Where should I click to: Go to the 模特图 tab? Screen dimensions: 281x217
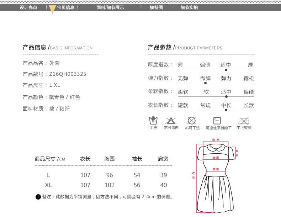tap(156, 7)
